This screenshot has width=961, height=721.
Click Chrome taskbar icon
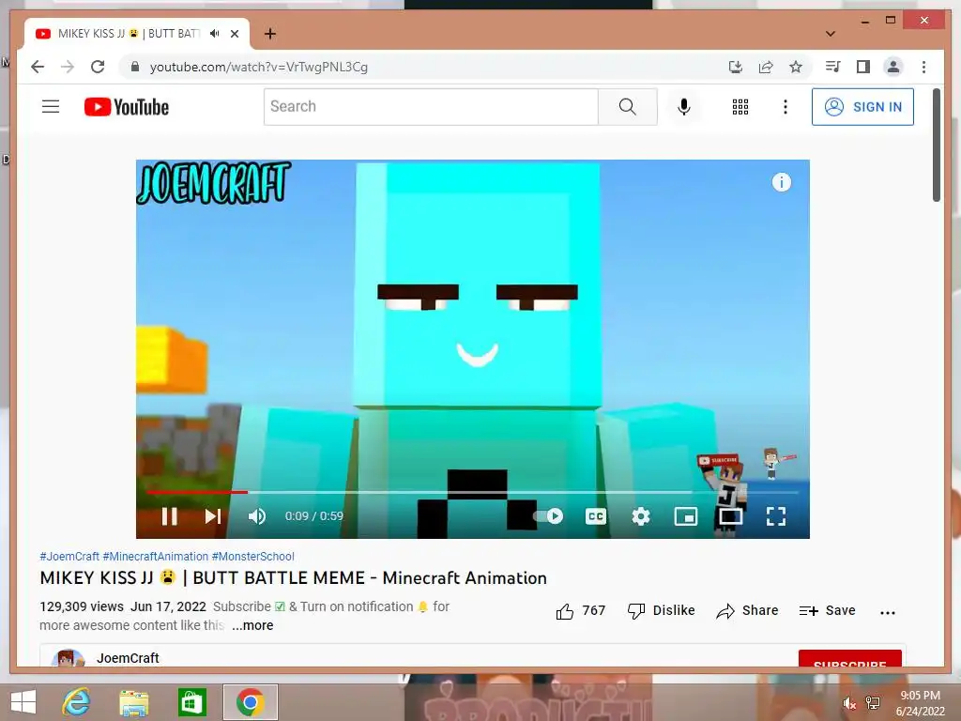[x=250, y=702]
